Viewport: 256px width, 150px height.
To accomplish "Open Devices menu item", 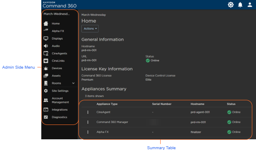I will tap(57, 68).
